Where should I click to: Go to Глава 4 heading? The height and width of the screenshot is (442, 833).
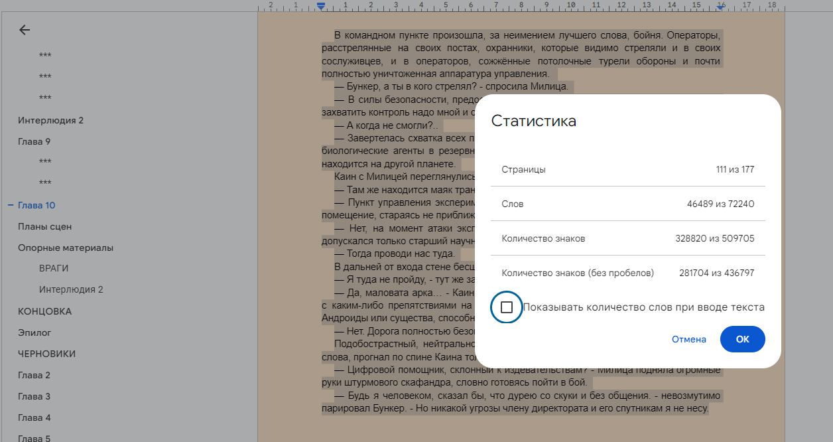[x=34, y=417]
